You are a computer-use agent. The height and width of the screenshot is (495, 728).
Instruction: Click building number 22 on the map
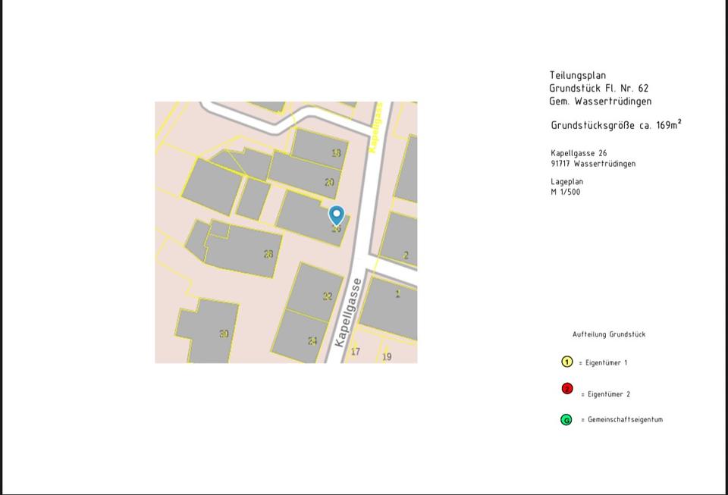[328, 296]
